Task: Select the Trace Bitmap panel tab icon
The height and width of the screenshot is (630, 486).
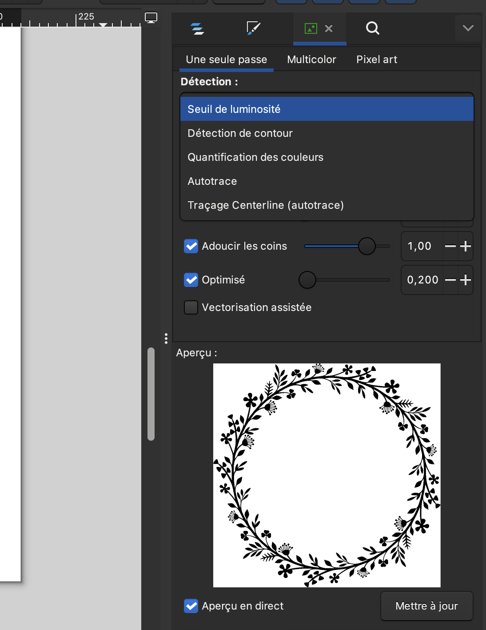Action: [311, 28]
